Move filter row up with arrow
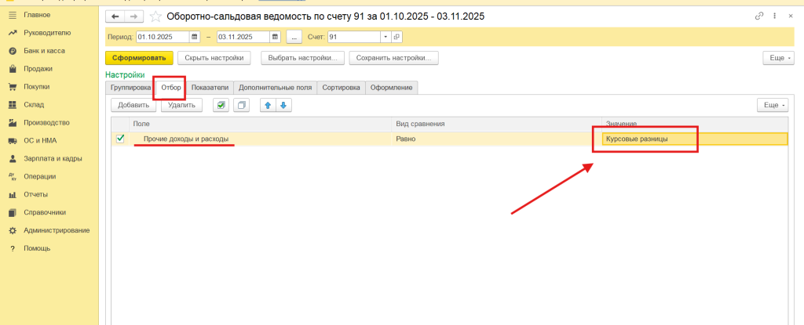Viewport: 804px width, 325px height. 268,105
